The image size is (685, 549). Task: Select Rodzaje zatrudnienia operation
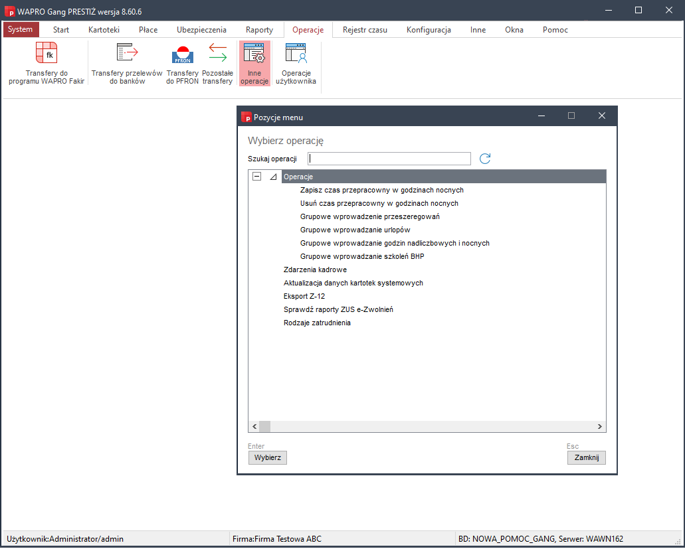pyautogui.click(x=317, y=323)
